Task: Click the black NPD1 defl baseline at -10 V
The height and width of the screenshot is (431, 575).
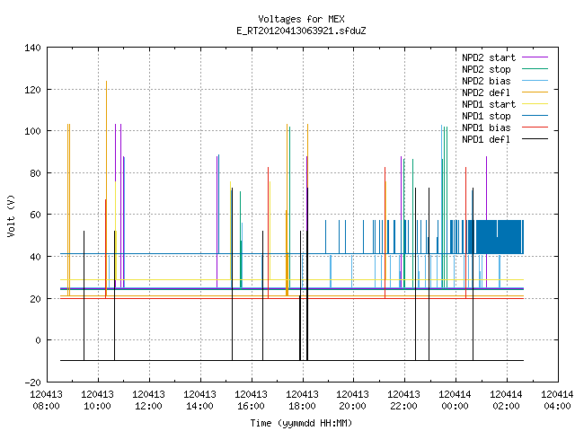Action: (x=292, y=360)
